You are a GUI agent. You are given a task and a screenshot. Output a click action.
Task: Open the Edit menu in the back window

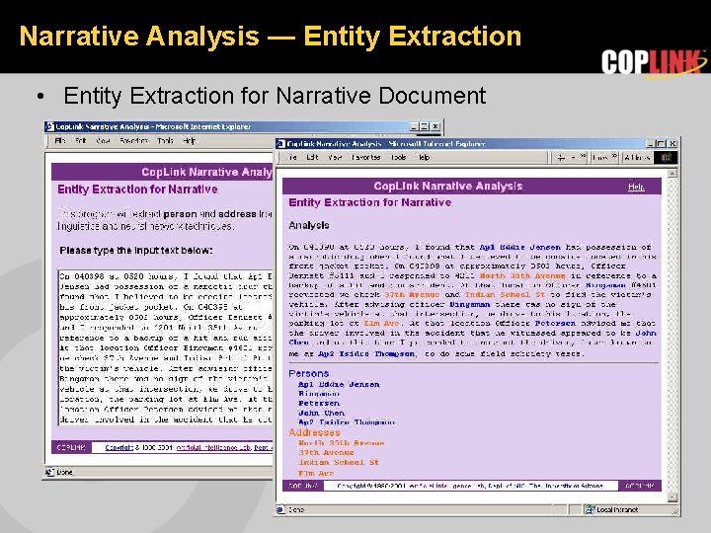[x=81, y=141]
